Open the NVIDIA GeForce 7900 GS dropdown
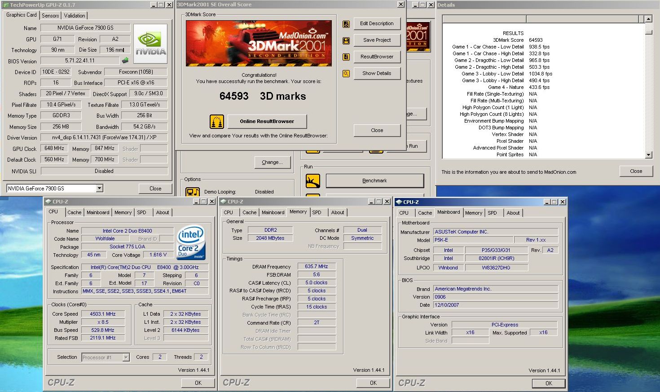 tap(100, 189)
